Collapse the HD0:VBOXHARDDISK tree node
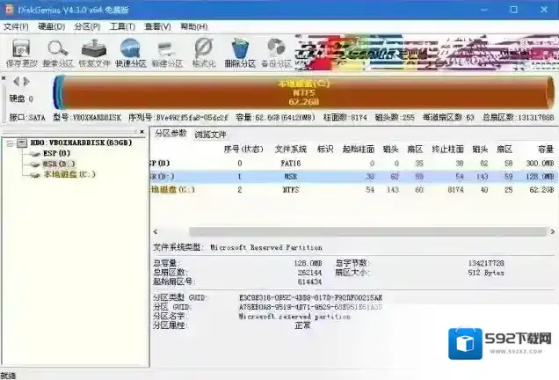559x380 pixels. (8, 143)
